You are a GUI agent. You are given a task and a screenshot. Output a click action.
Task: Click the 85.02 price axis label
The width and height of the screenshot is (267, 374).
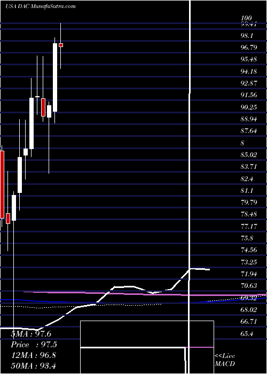click(249, 155)
